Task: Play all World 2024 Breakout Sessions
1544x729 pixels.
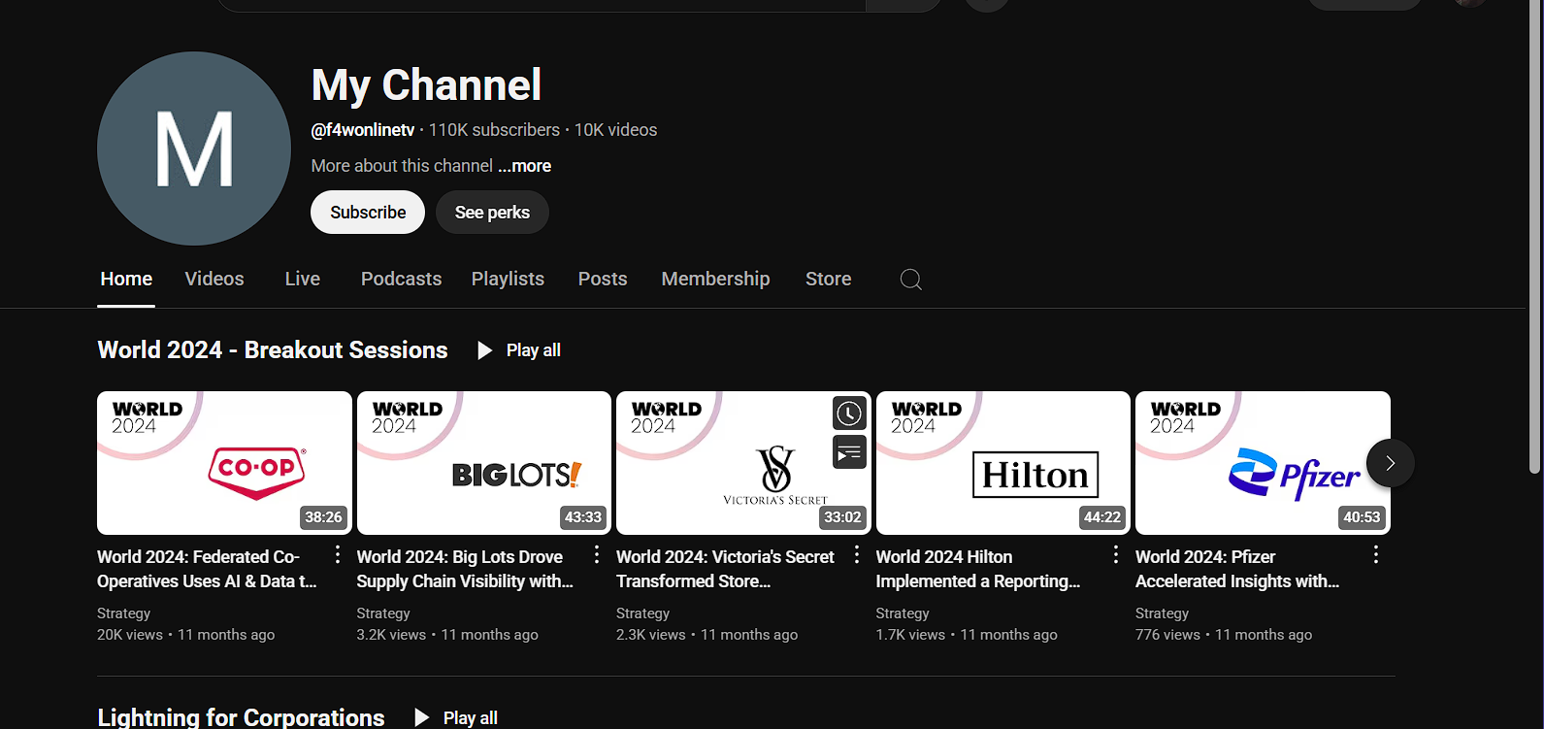Action: pyautogui.click(x=519, y=350)
